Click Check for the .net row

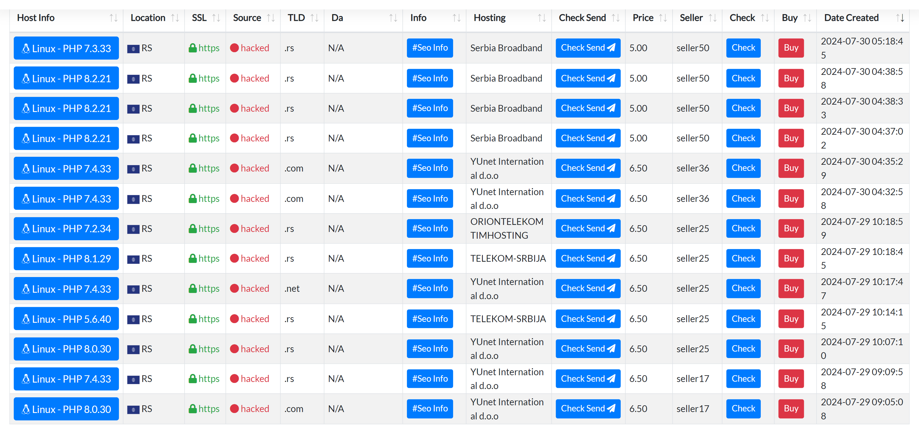743,288
